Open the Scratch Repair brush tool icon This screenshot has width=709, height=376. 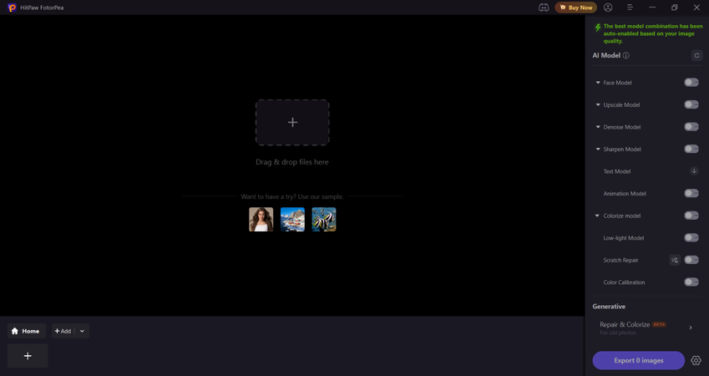pos(675,260)
